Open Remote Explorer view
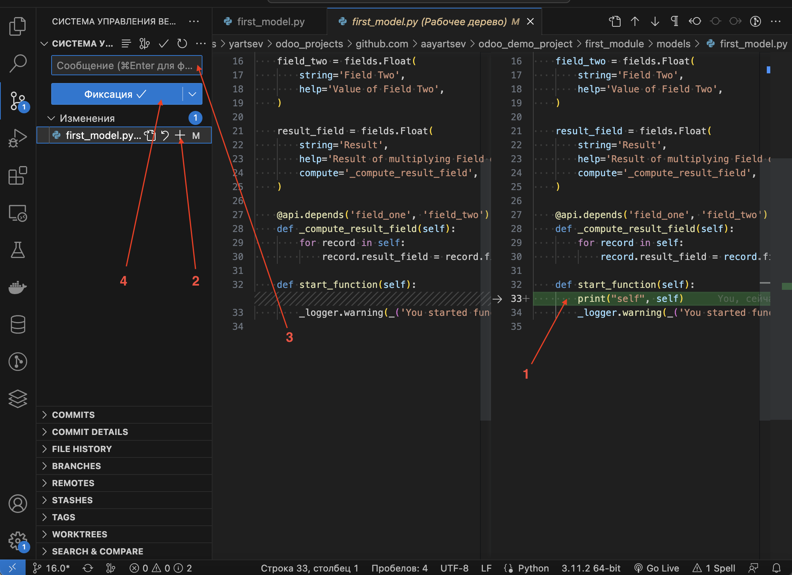 [17, 213]
